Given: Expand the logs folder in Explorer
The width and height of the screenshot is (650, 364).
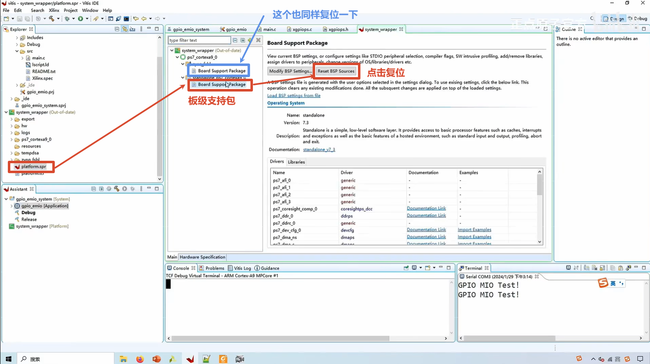Looking at the screenshot, I should [x=12, y=133].
